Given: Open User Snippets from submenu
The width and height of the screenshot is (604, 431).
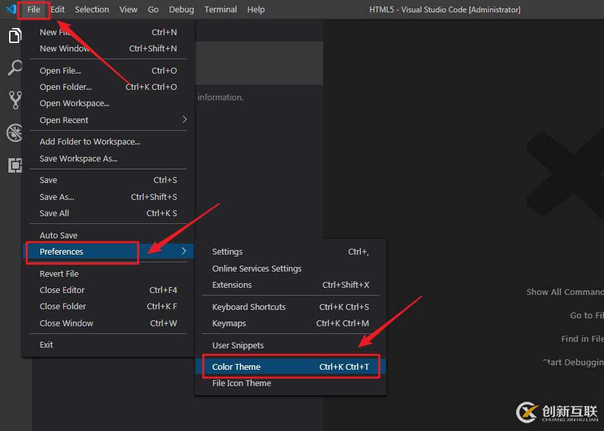Looking at the screenshot, I should tap(291, 346).
